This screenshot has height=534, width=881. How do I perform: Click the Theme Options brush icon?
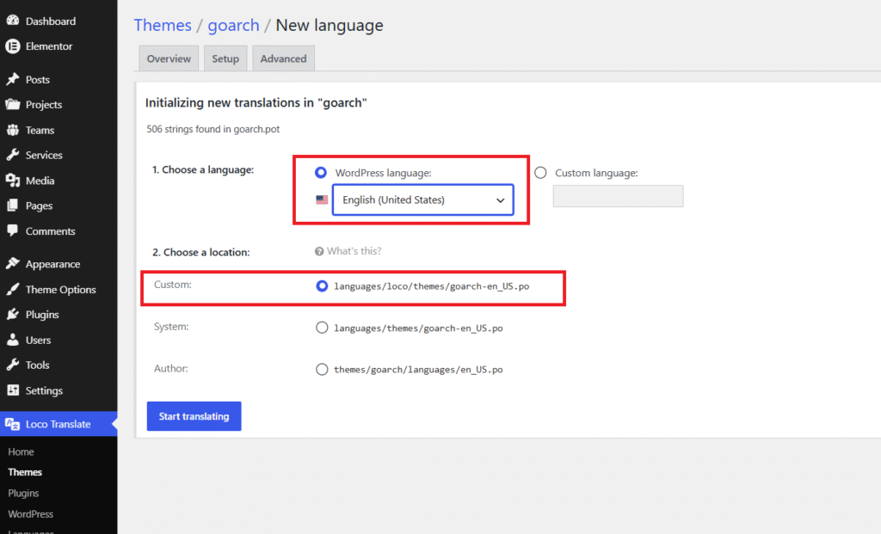point(12,289)
